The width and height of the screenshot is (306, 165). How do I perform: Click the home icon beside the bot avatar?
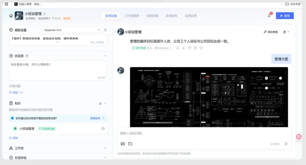11,16
